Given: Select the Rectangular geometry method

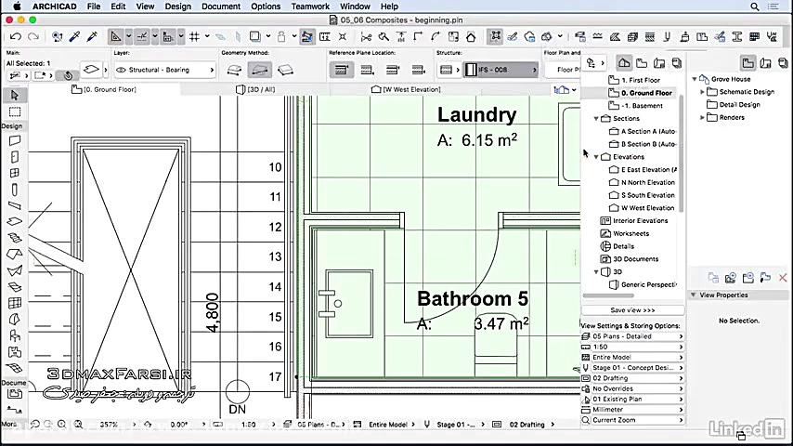Looking at the screenshot, I should point(259,70).
